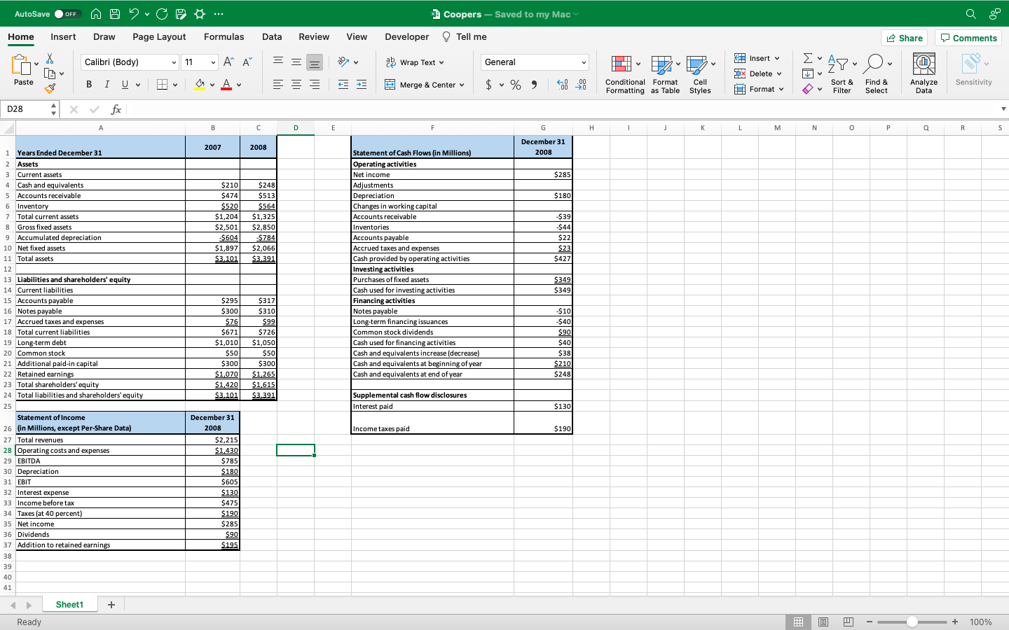Click the Format as Table icon
Image resolution: width=1009 pixels, height=630 pixels.
[661, 65]
